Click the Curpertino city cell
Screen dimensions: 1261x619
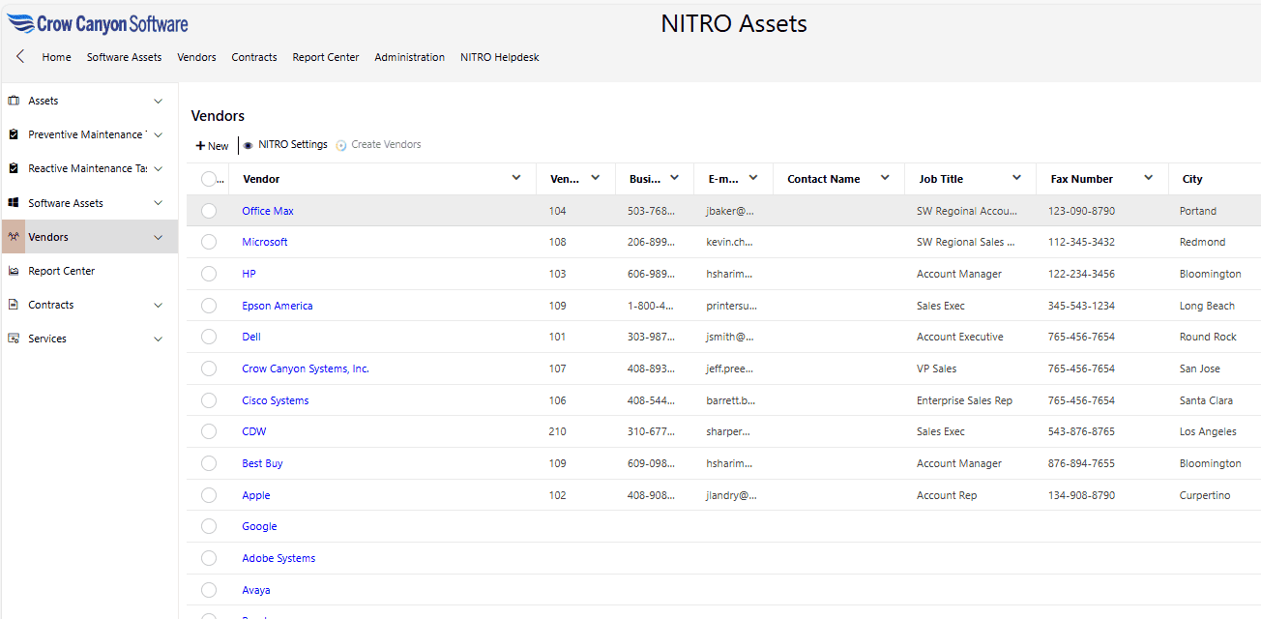(x=1205, y=495)
